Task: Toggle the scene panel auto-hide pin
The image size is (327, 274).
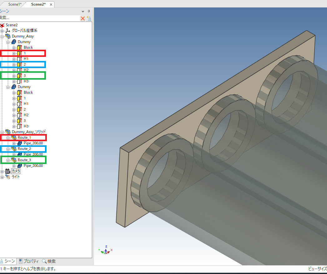Action: 89,12
